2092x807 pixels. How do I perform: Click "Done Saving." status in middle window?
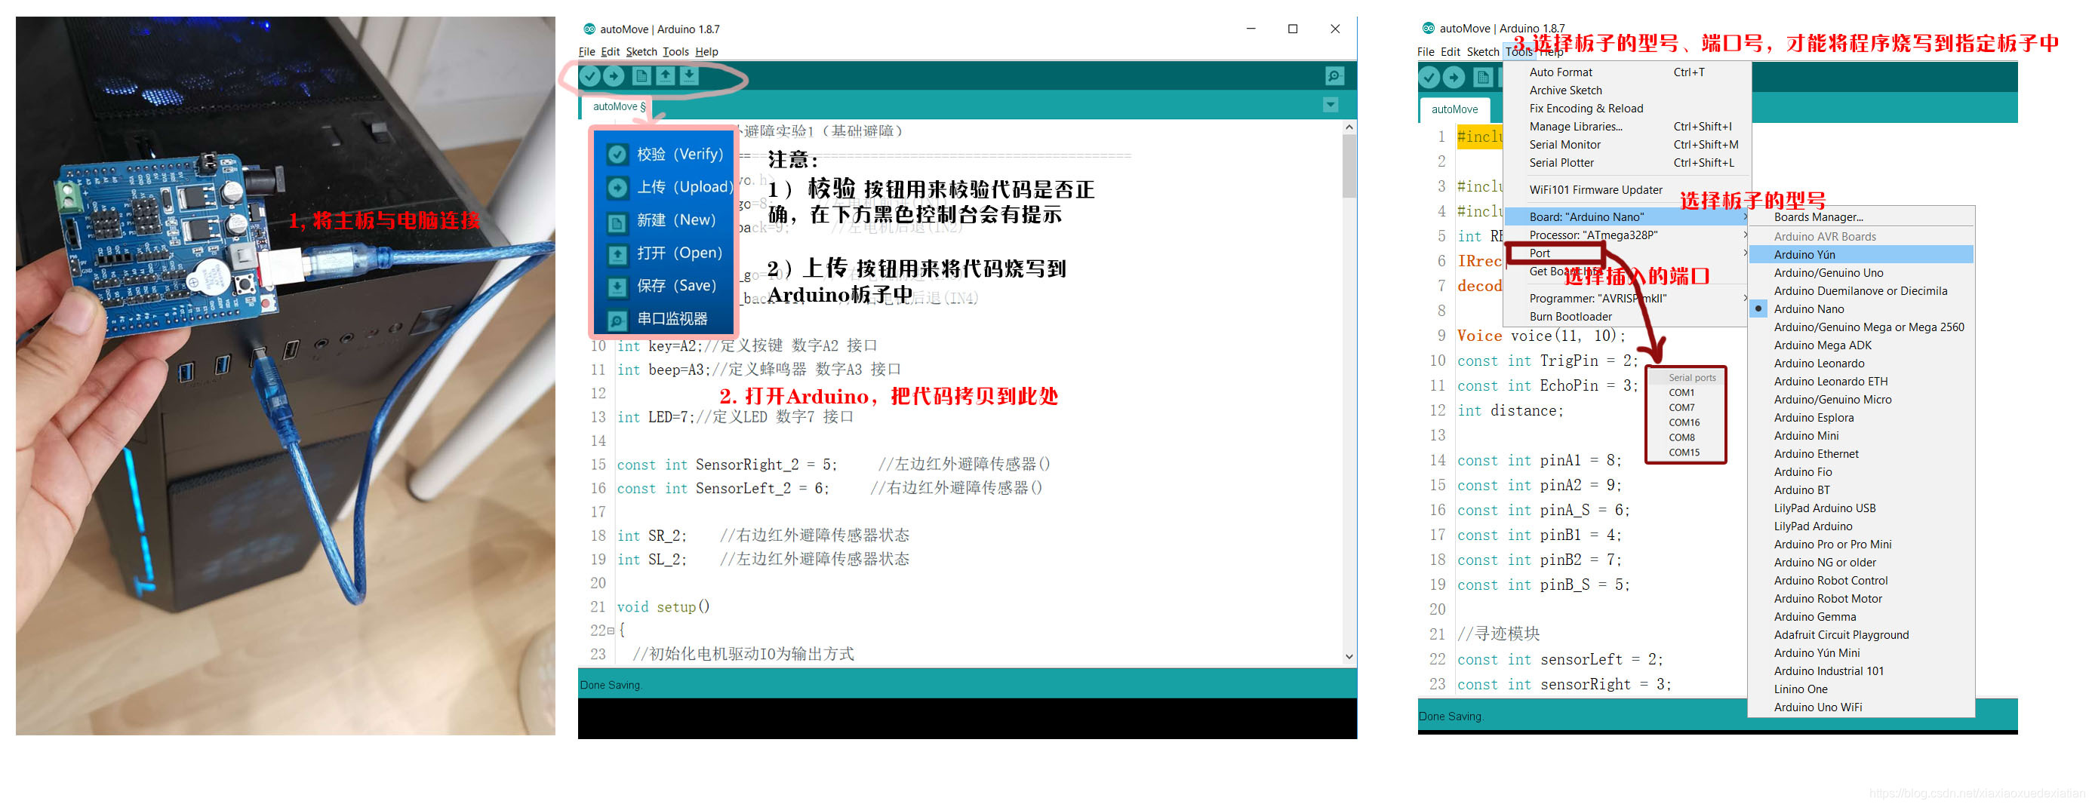611,686
